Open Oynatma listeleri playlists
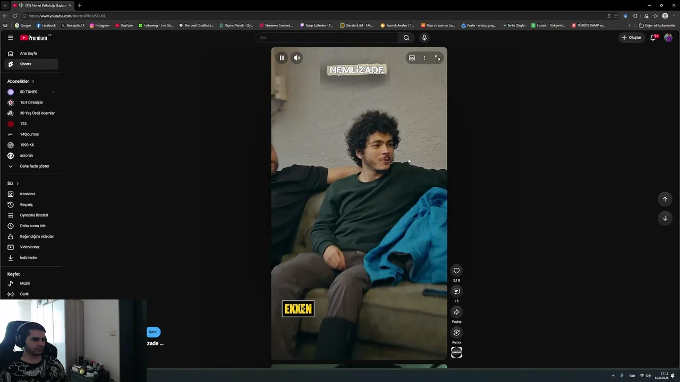680x382 pixels. coord(31,215)
